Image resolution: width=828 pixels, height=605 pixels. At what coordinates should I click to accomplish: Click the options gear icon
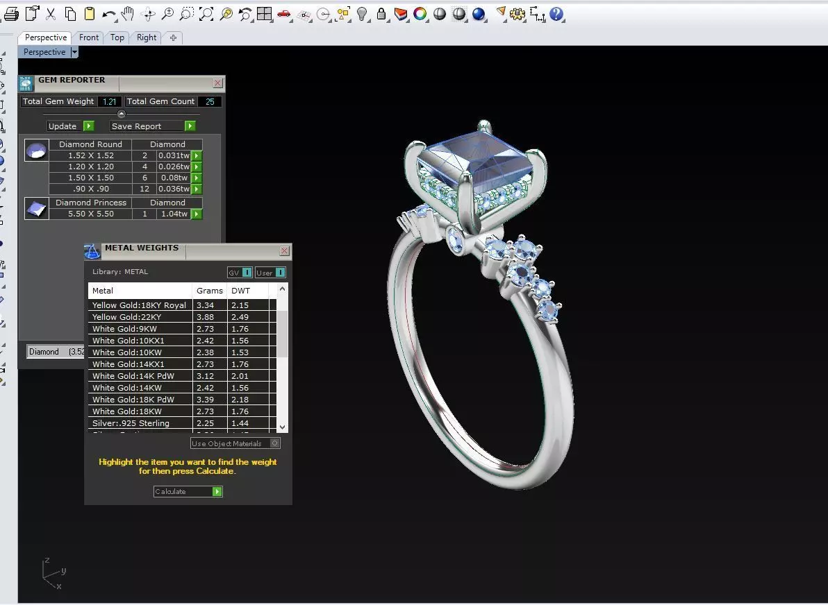point(517,14)
